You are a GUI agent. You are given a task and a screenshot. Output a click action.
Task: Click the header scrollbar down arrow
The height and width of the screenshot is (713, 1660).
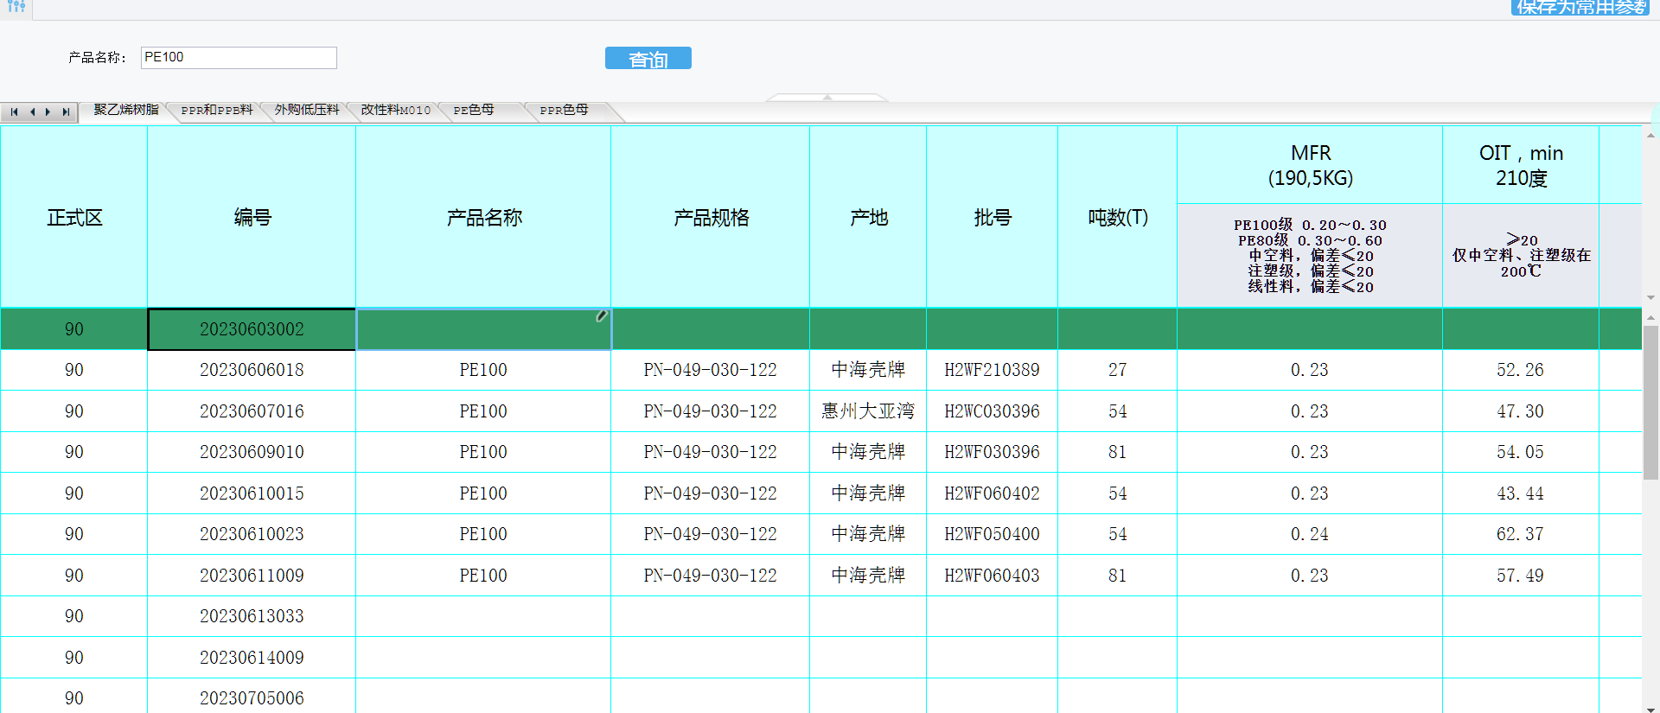[x=1651, y=297]
